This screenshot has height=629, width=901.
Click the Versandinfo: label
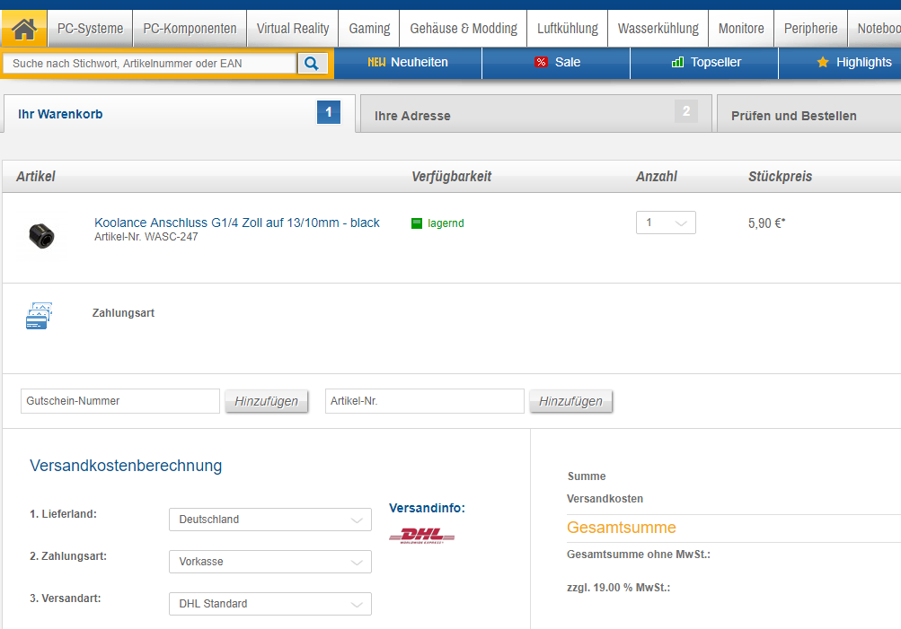427,508
